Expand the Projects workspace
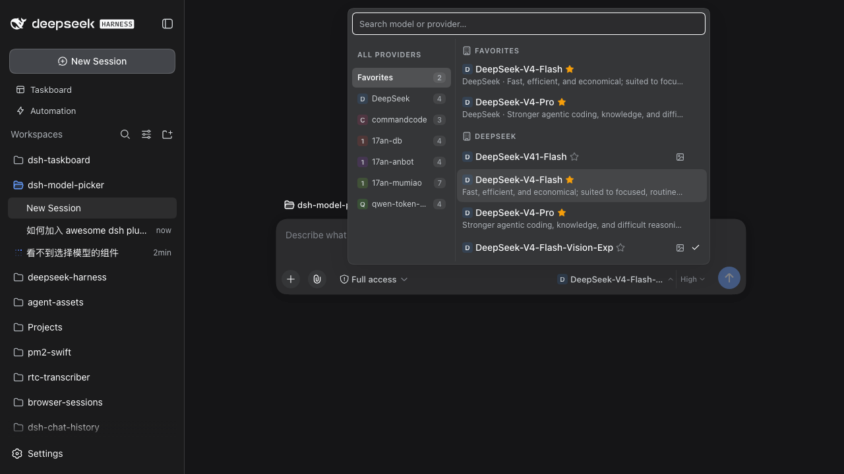 click(x=92, y=327)
